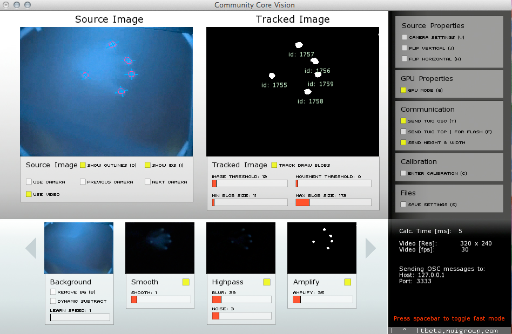The width and height of the screenshot is (512, 334).
Task: Click Save Settings checkbox
Action: coord(403,205)
